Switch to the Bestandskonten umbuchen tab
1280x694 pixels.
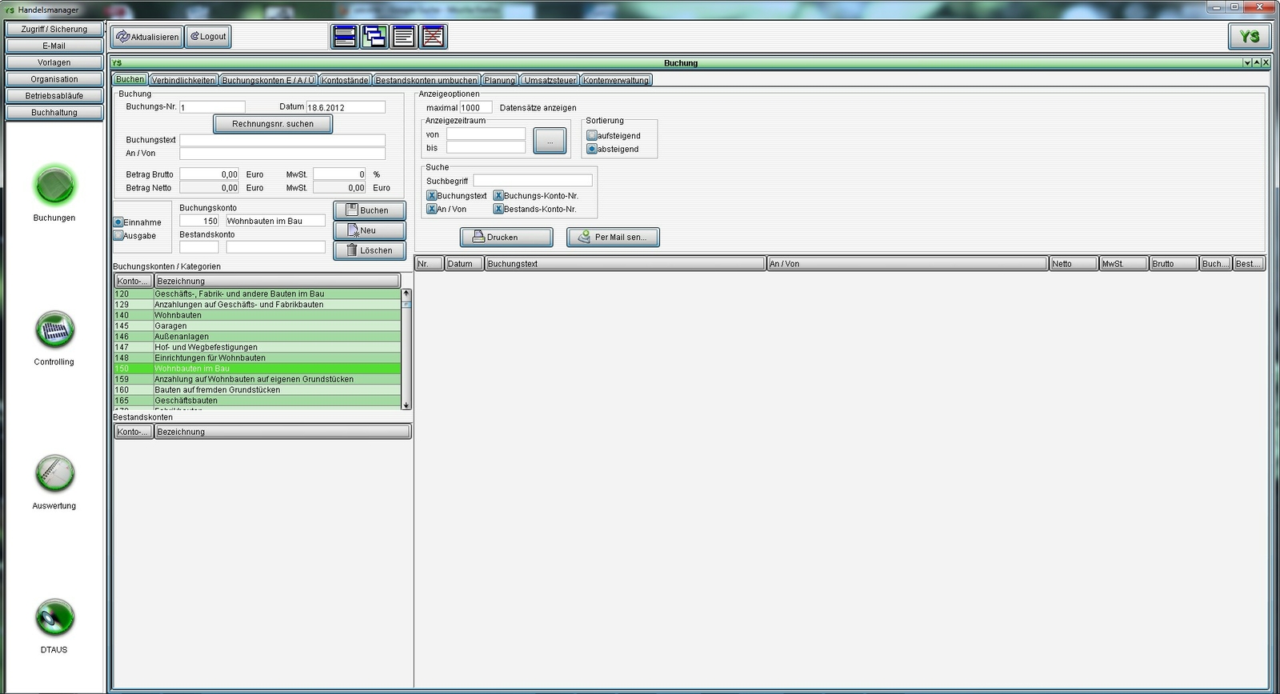pyautogui.click(x=426, y=80)
